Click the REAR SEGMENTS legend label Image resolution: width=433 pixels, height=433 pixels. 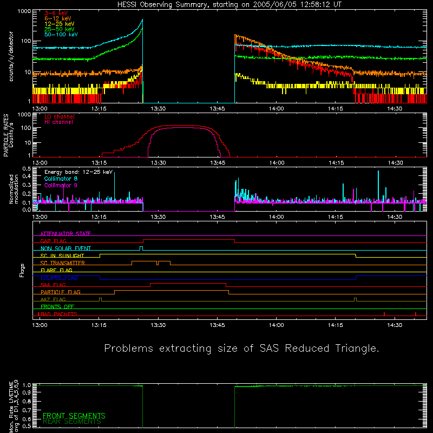point(72,422)
